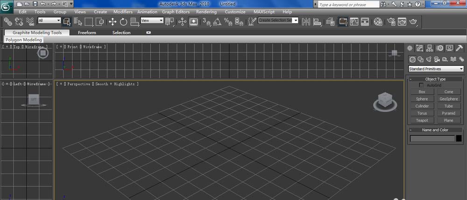Open the Edit menu
The height and width of the screenshot is (200, 467).
point(22,12)
